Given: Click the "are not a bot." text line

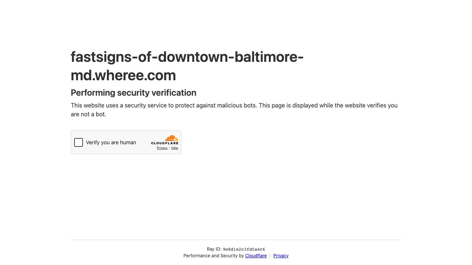Looking at the screenshot, I should [x=88, y=114].
